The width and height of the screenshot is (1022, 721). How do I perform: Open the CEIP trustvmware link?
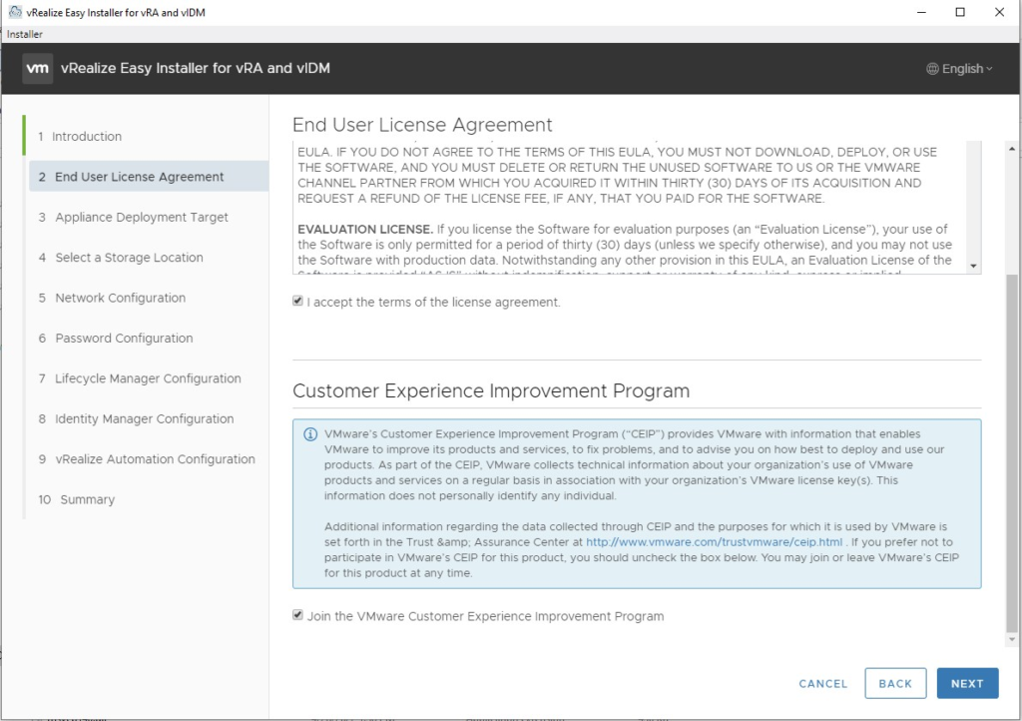coord(714,542)
